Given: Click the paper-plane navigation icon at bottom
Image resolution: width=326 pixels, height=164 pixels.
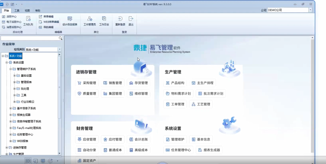Looking at the screenshot, I should coord(35,161).
